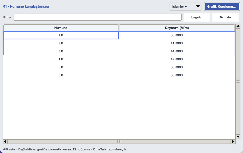Select the Numune cell 2.0
This screenshot has height=153, width=243.
pyautogui.click(x=61, y=43)
